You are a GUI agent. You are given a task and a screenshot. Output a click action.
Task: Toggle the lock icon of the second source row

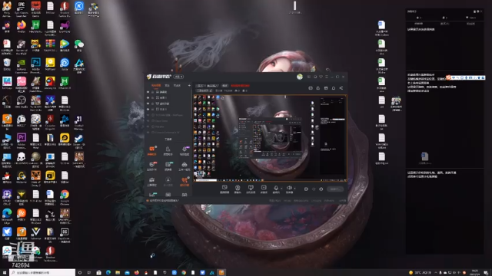click(x=153, y=97)
